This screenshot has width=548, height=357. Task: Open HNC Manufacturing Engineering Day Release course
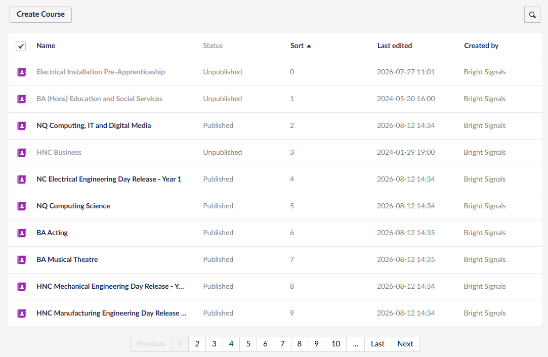click(x=111, y=313)
